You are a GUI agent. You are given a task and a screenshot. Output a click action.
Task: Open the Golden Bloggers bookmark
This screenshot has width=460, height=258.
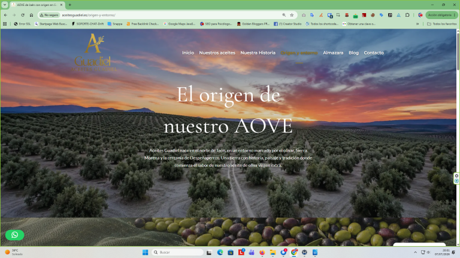[x=253, y=24]
